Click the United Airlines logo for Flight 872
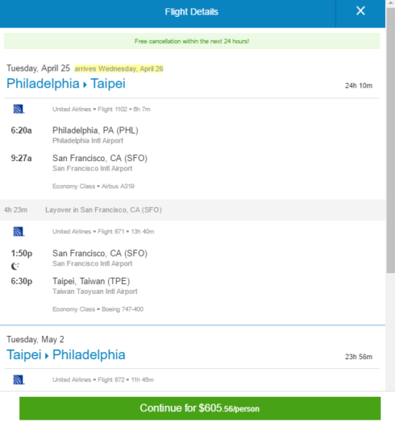 (19, 380)
